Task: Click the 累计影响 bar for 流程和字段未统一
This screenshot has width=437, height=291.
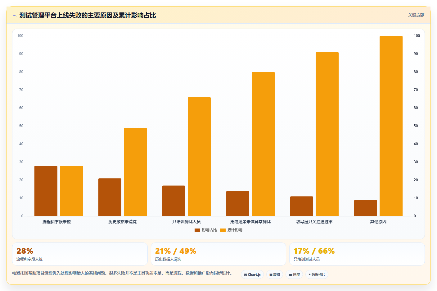Action: (71, 191)
